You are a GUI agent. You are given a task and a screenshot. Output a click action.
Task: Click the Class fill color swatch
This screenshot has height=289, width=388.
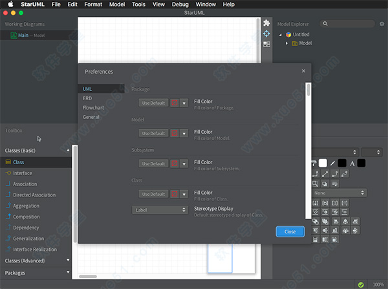pyautogui.click(x=174, y=193)
